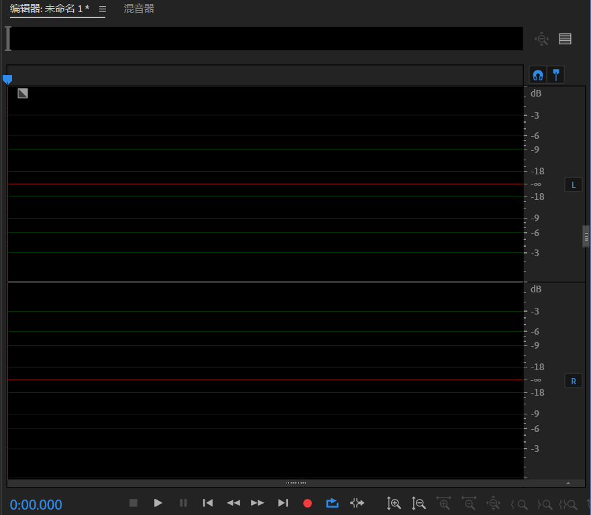This screenshot has height=515, width=591.
Task: Zoom in amplitude
Action: click(394, 504)
